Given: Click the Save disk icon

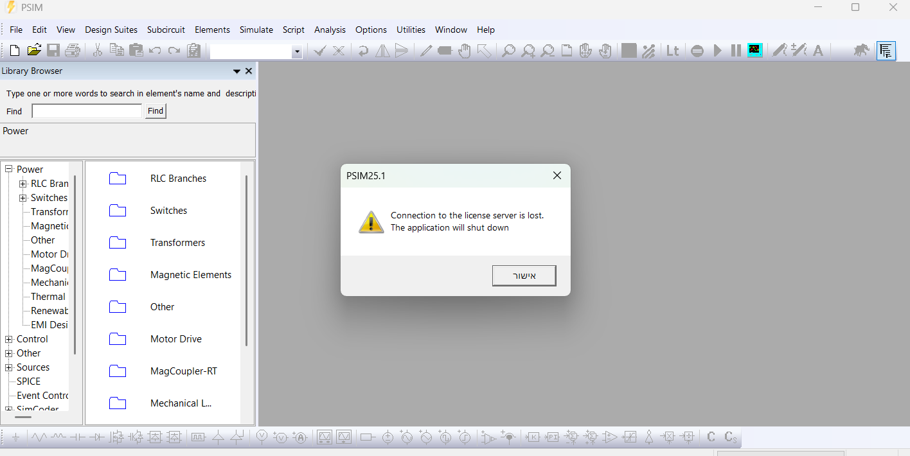Looking at the screenshot, I should (x=53, y=50).
